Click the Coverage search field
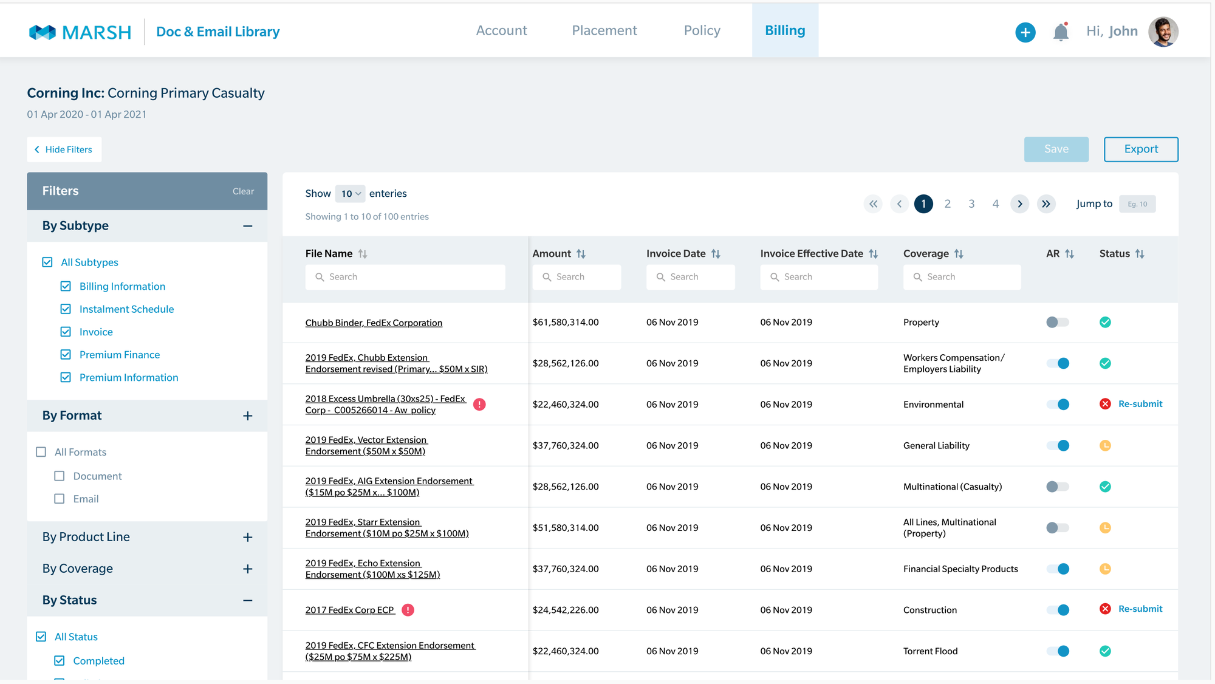 click(x=962, y=277)
